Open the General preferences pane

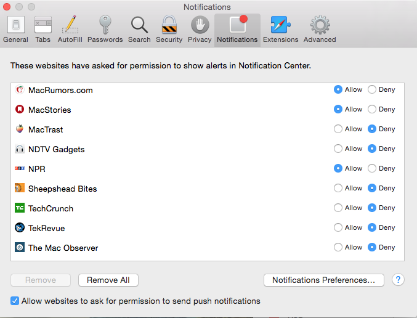pos(15,30)
